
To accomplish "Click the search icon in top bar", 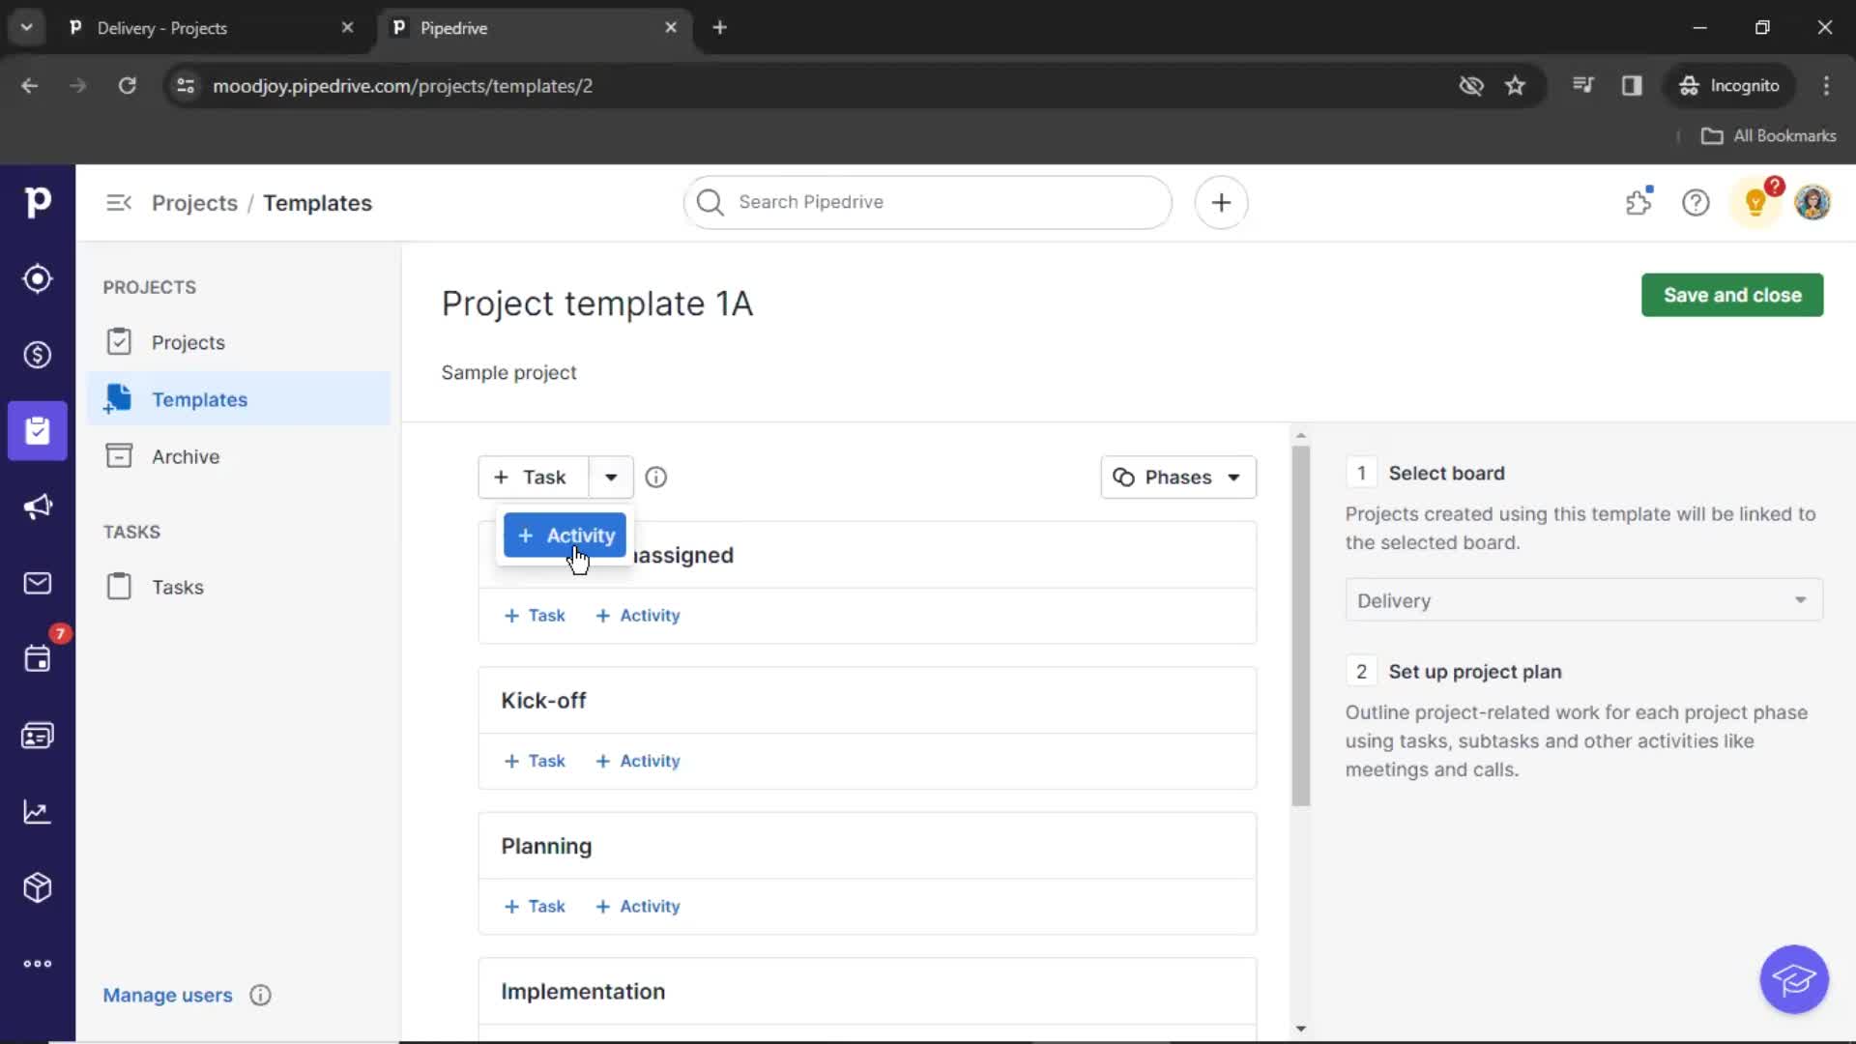I will (x=710, y=201).
